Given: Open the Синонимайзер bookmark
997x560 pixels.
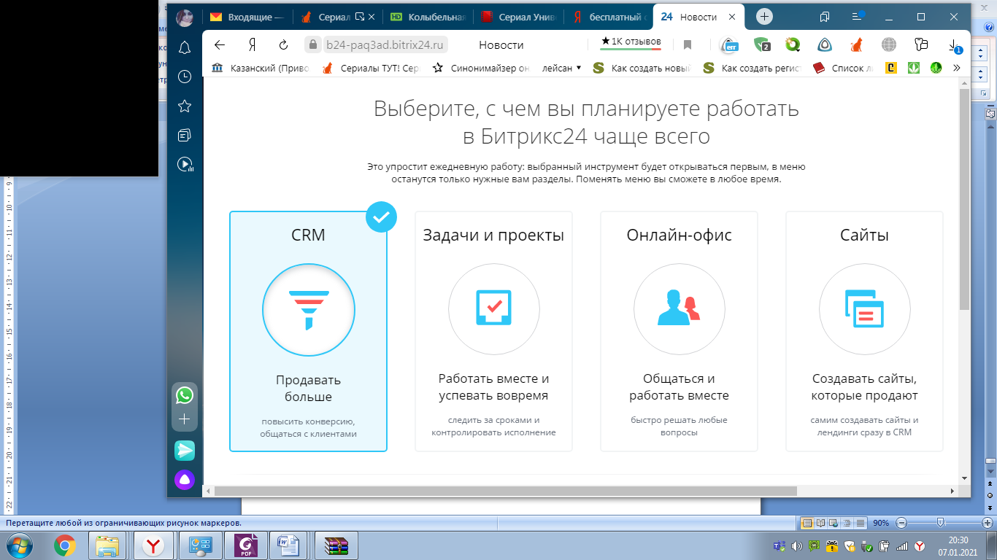Looking at the screenshot, I should click(480, 68).
